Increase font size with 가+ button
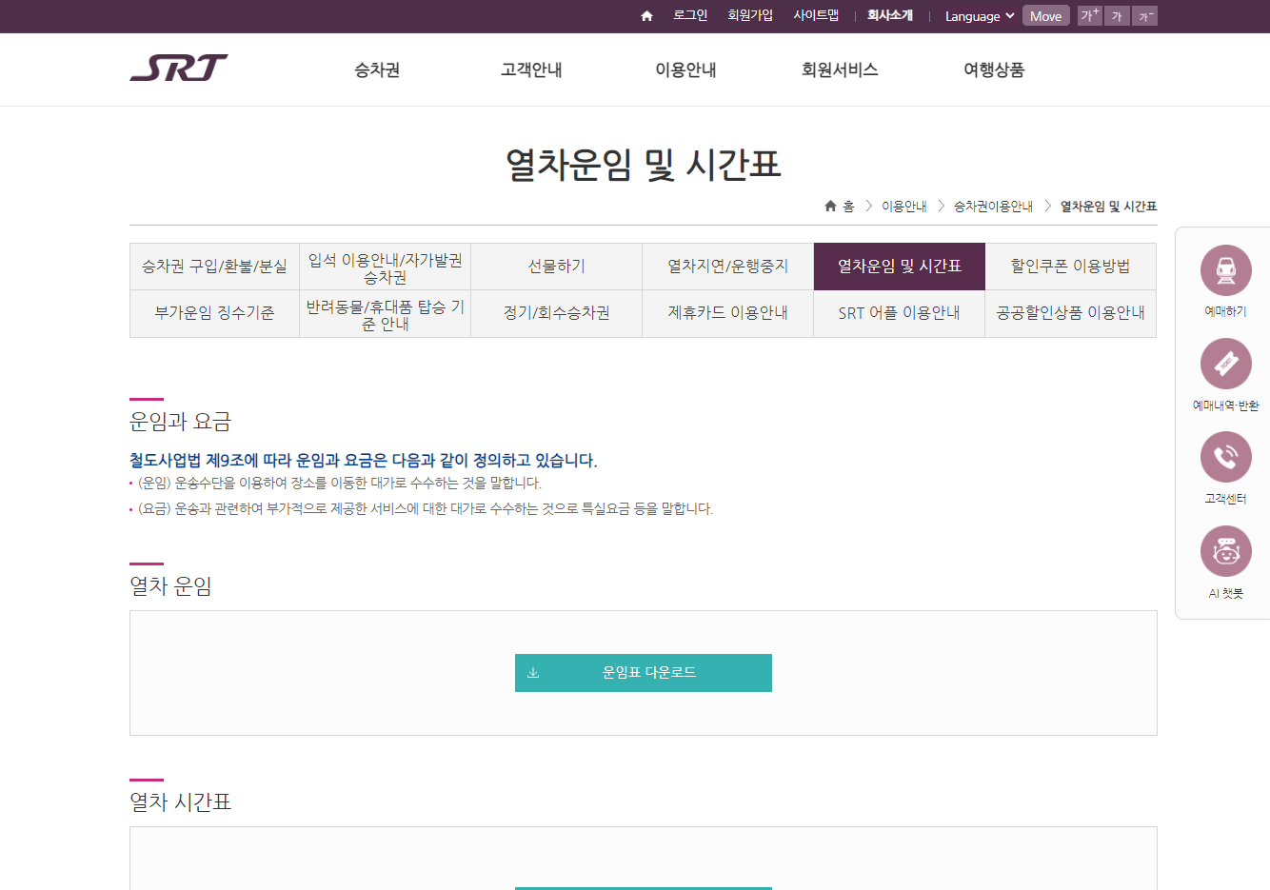 pyautogui.click(x=1089, y=15)
